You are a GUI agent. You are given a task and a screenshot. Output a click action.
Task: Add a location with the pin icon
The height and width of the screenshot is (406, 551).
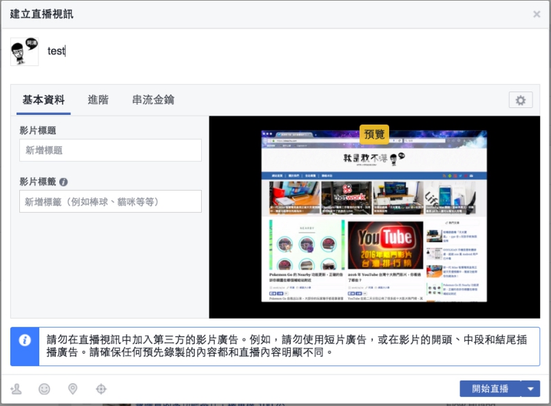pyautogui.click(x=72, y=389)
